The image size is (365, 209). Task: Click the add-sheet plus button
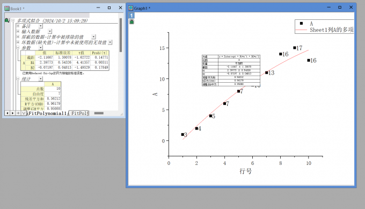18,113
